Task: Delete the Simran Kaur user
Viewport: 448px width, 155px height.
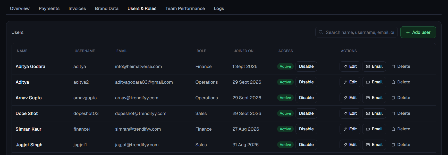Action: (x=401, y=129)
